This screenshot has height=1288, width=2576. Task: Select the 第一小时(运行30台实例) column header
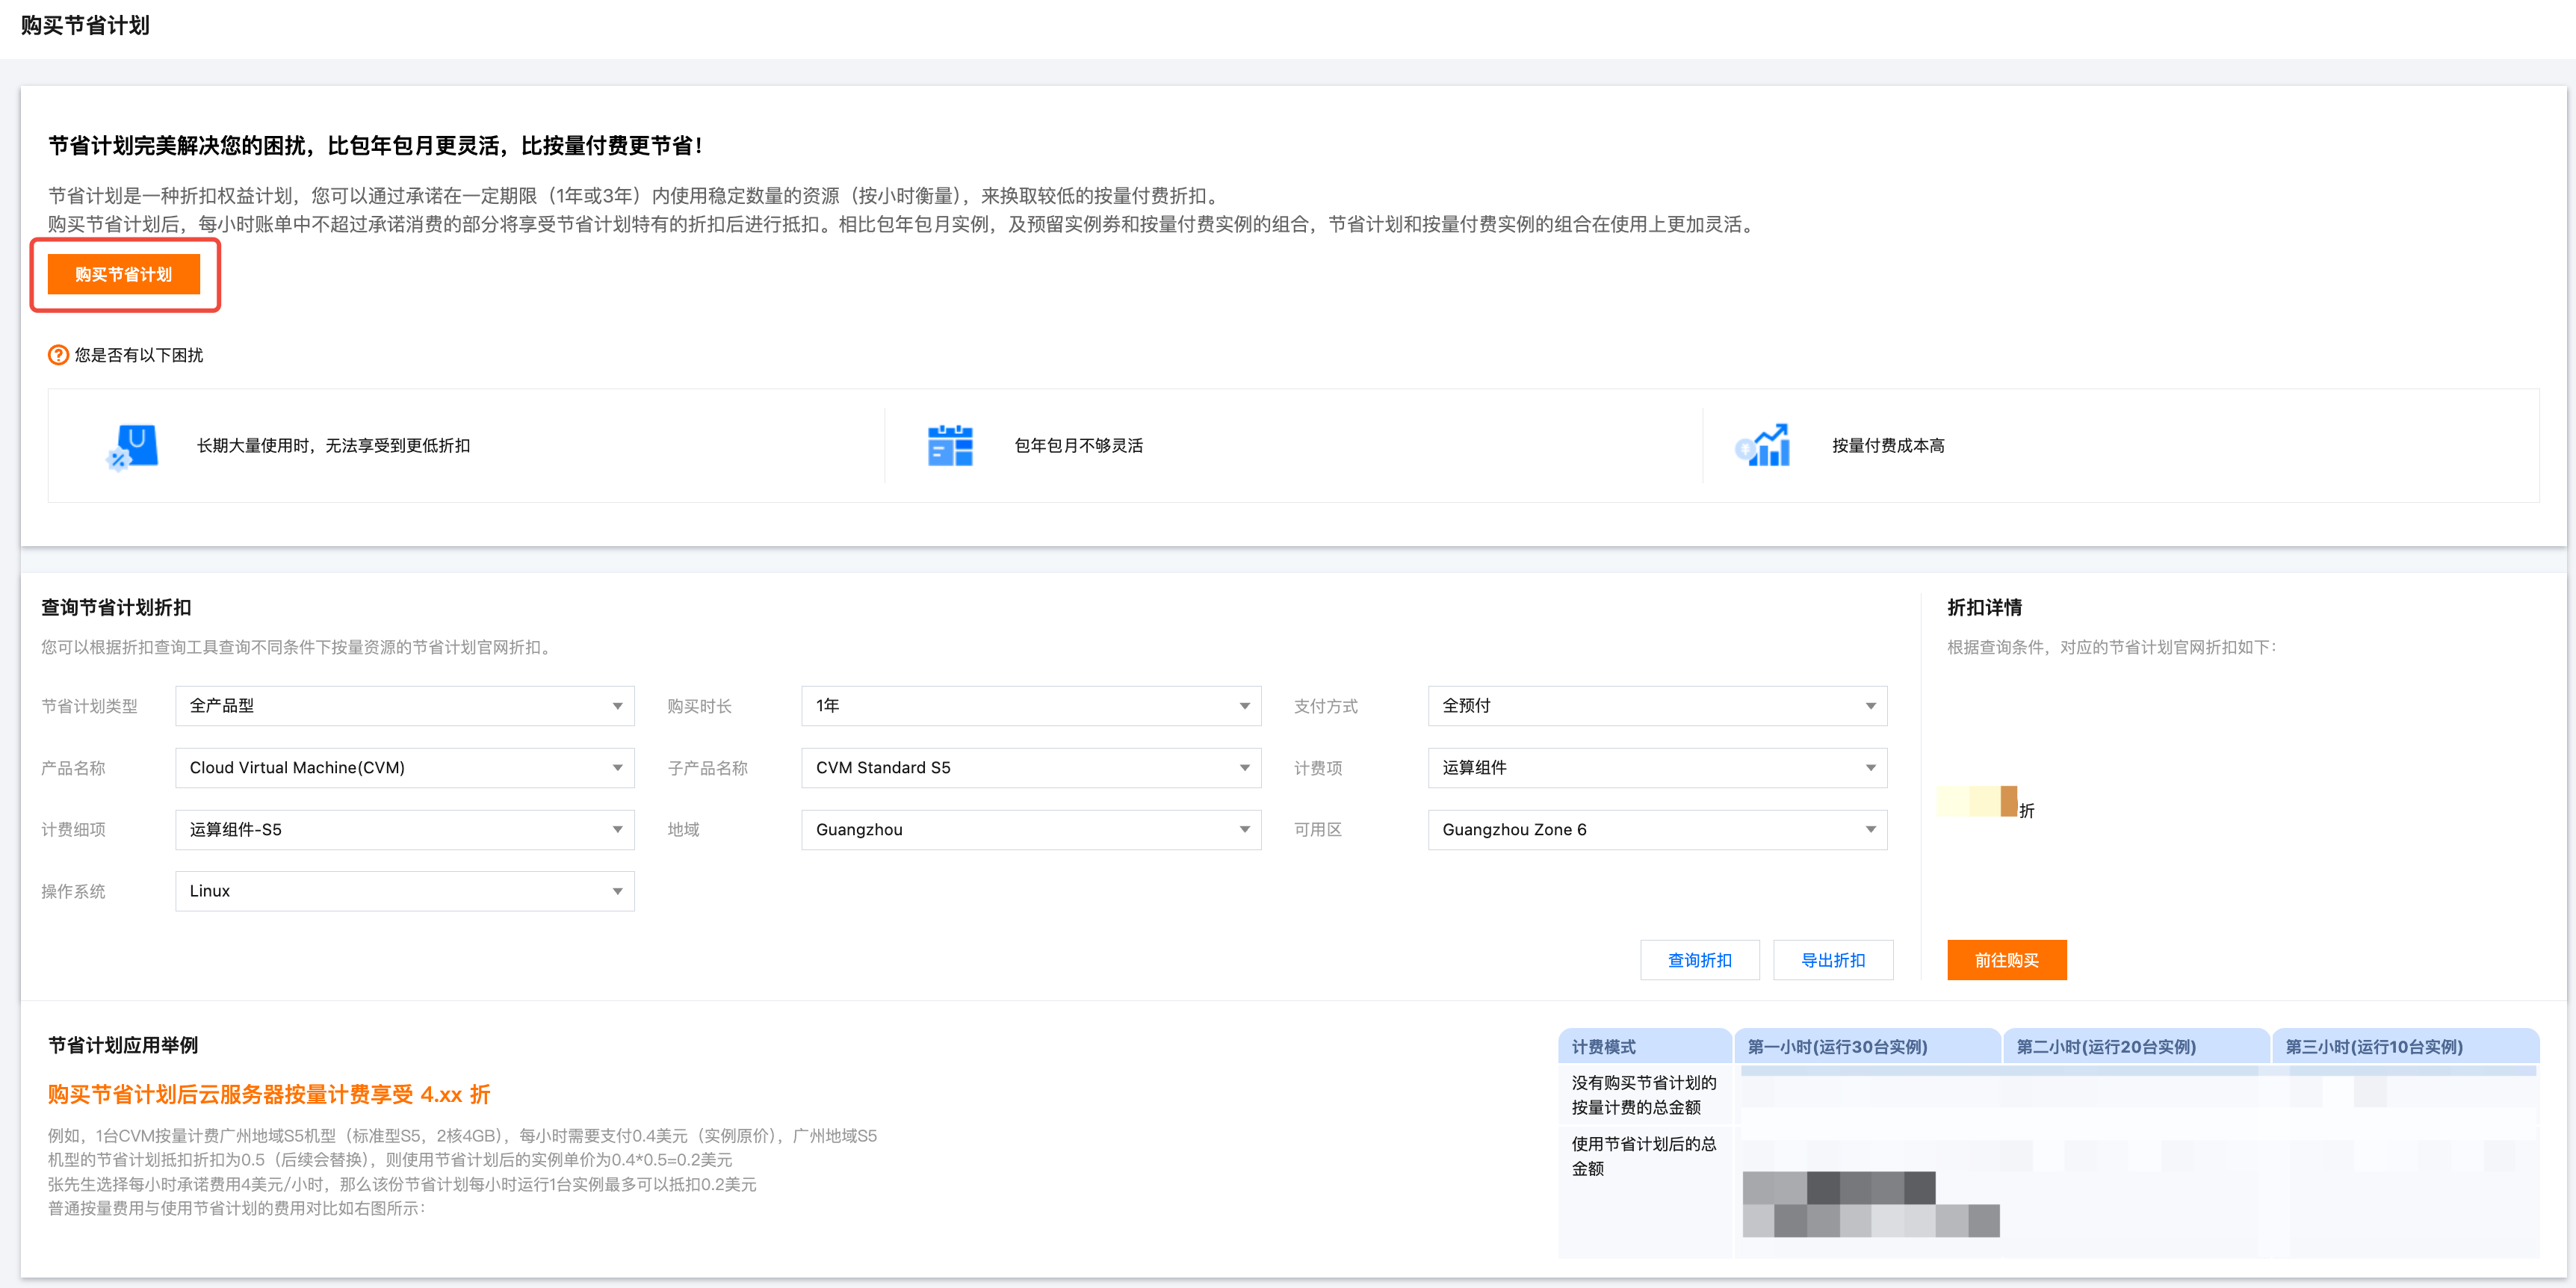pyautogui.click(x=1837, y=1047)
